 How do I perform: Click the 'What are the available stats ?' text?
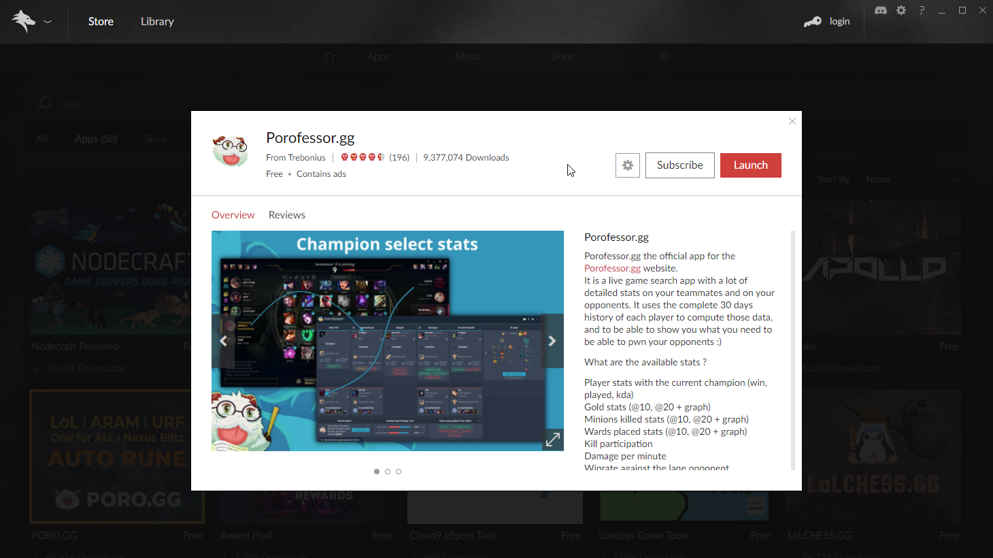(x=645, y=362)
